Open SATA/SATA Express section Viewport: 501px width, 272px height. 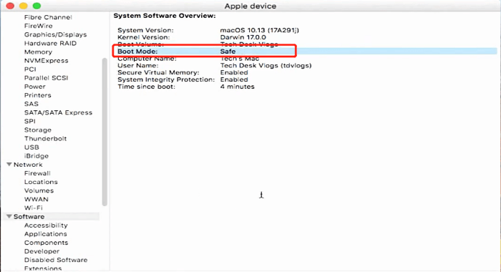[x=58, y=112]
